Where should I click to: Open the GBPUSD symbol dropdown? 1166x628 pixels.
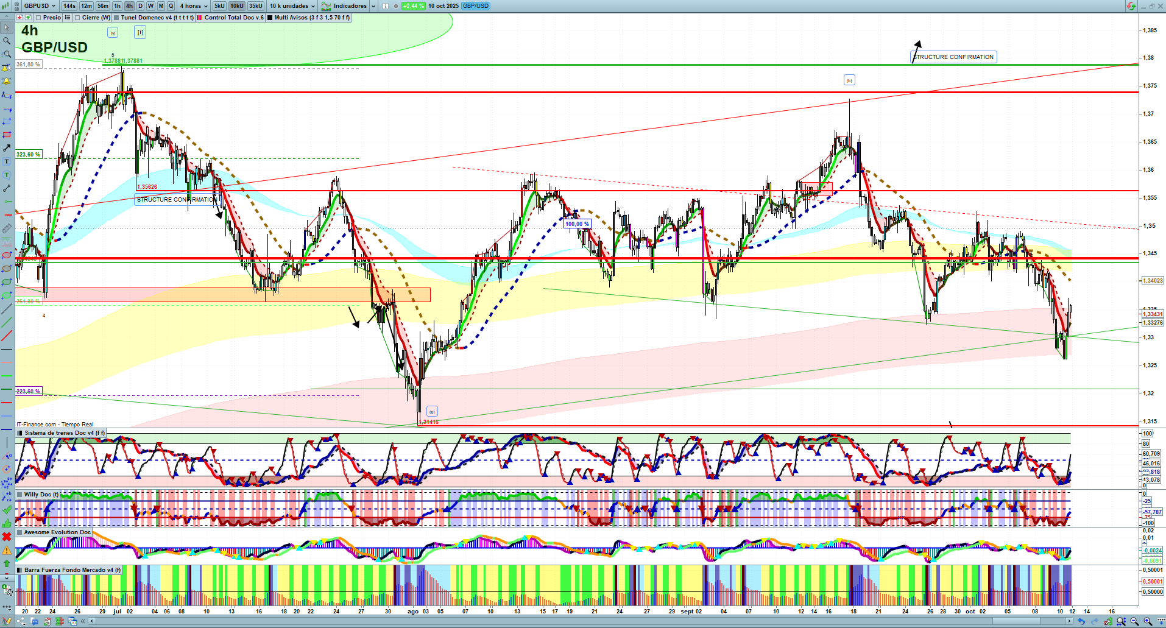[40, 6]
